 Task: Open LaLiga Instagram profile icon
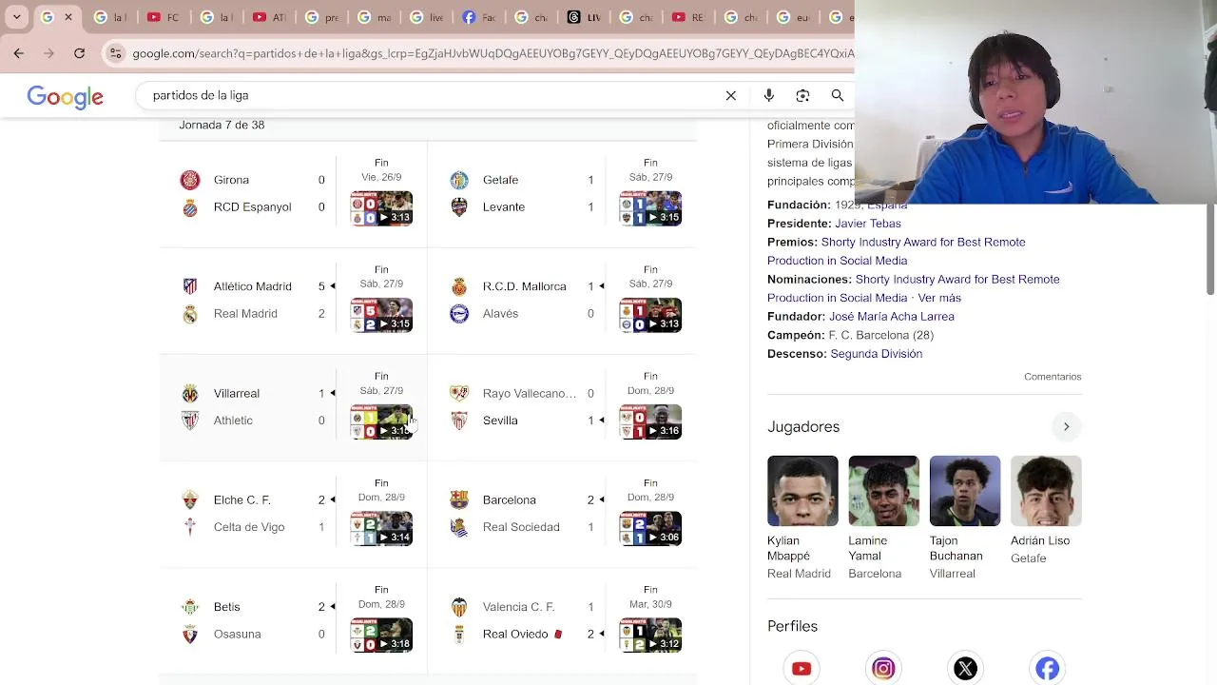point(883,668)
